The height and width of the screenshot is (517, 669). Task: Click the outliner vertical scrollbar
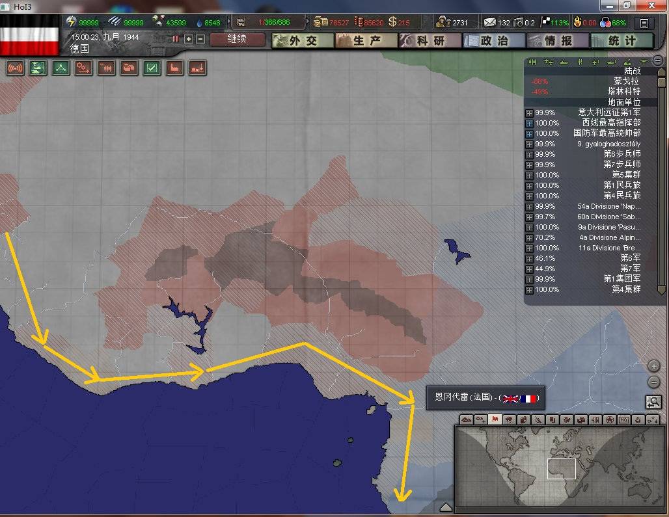661,181
